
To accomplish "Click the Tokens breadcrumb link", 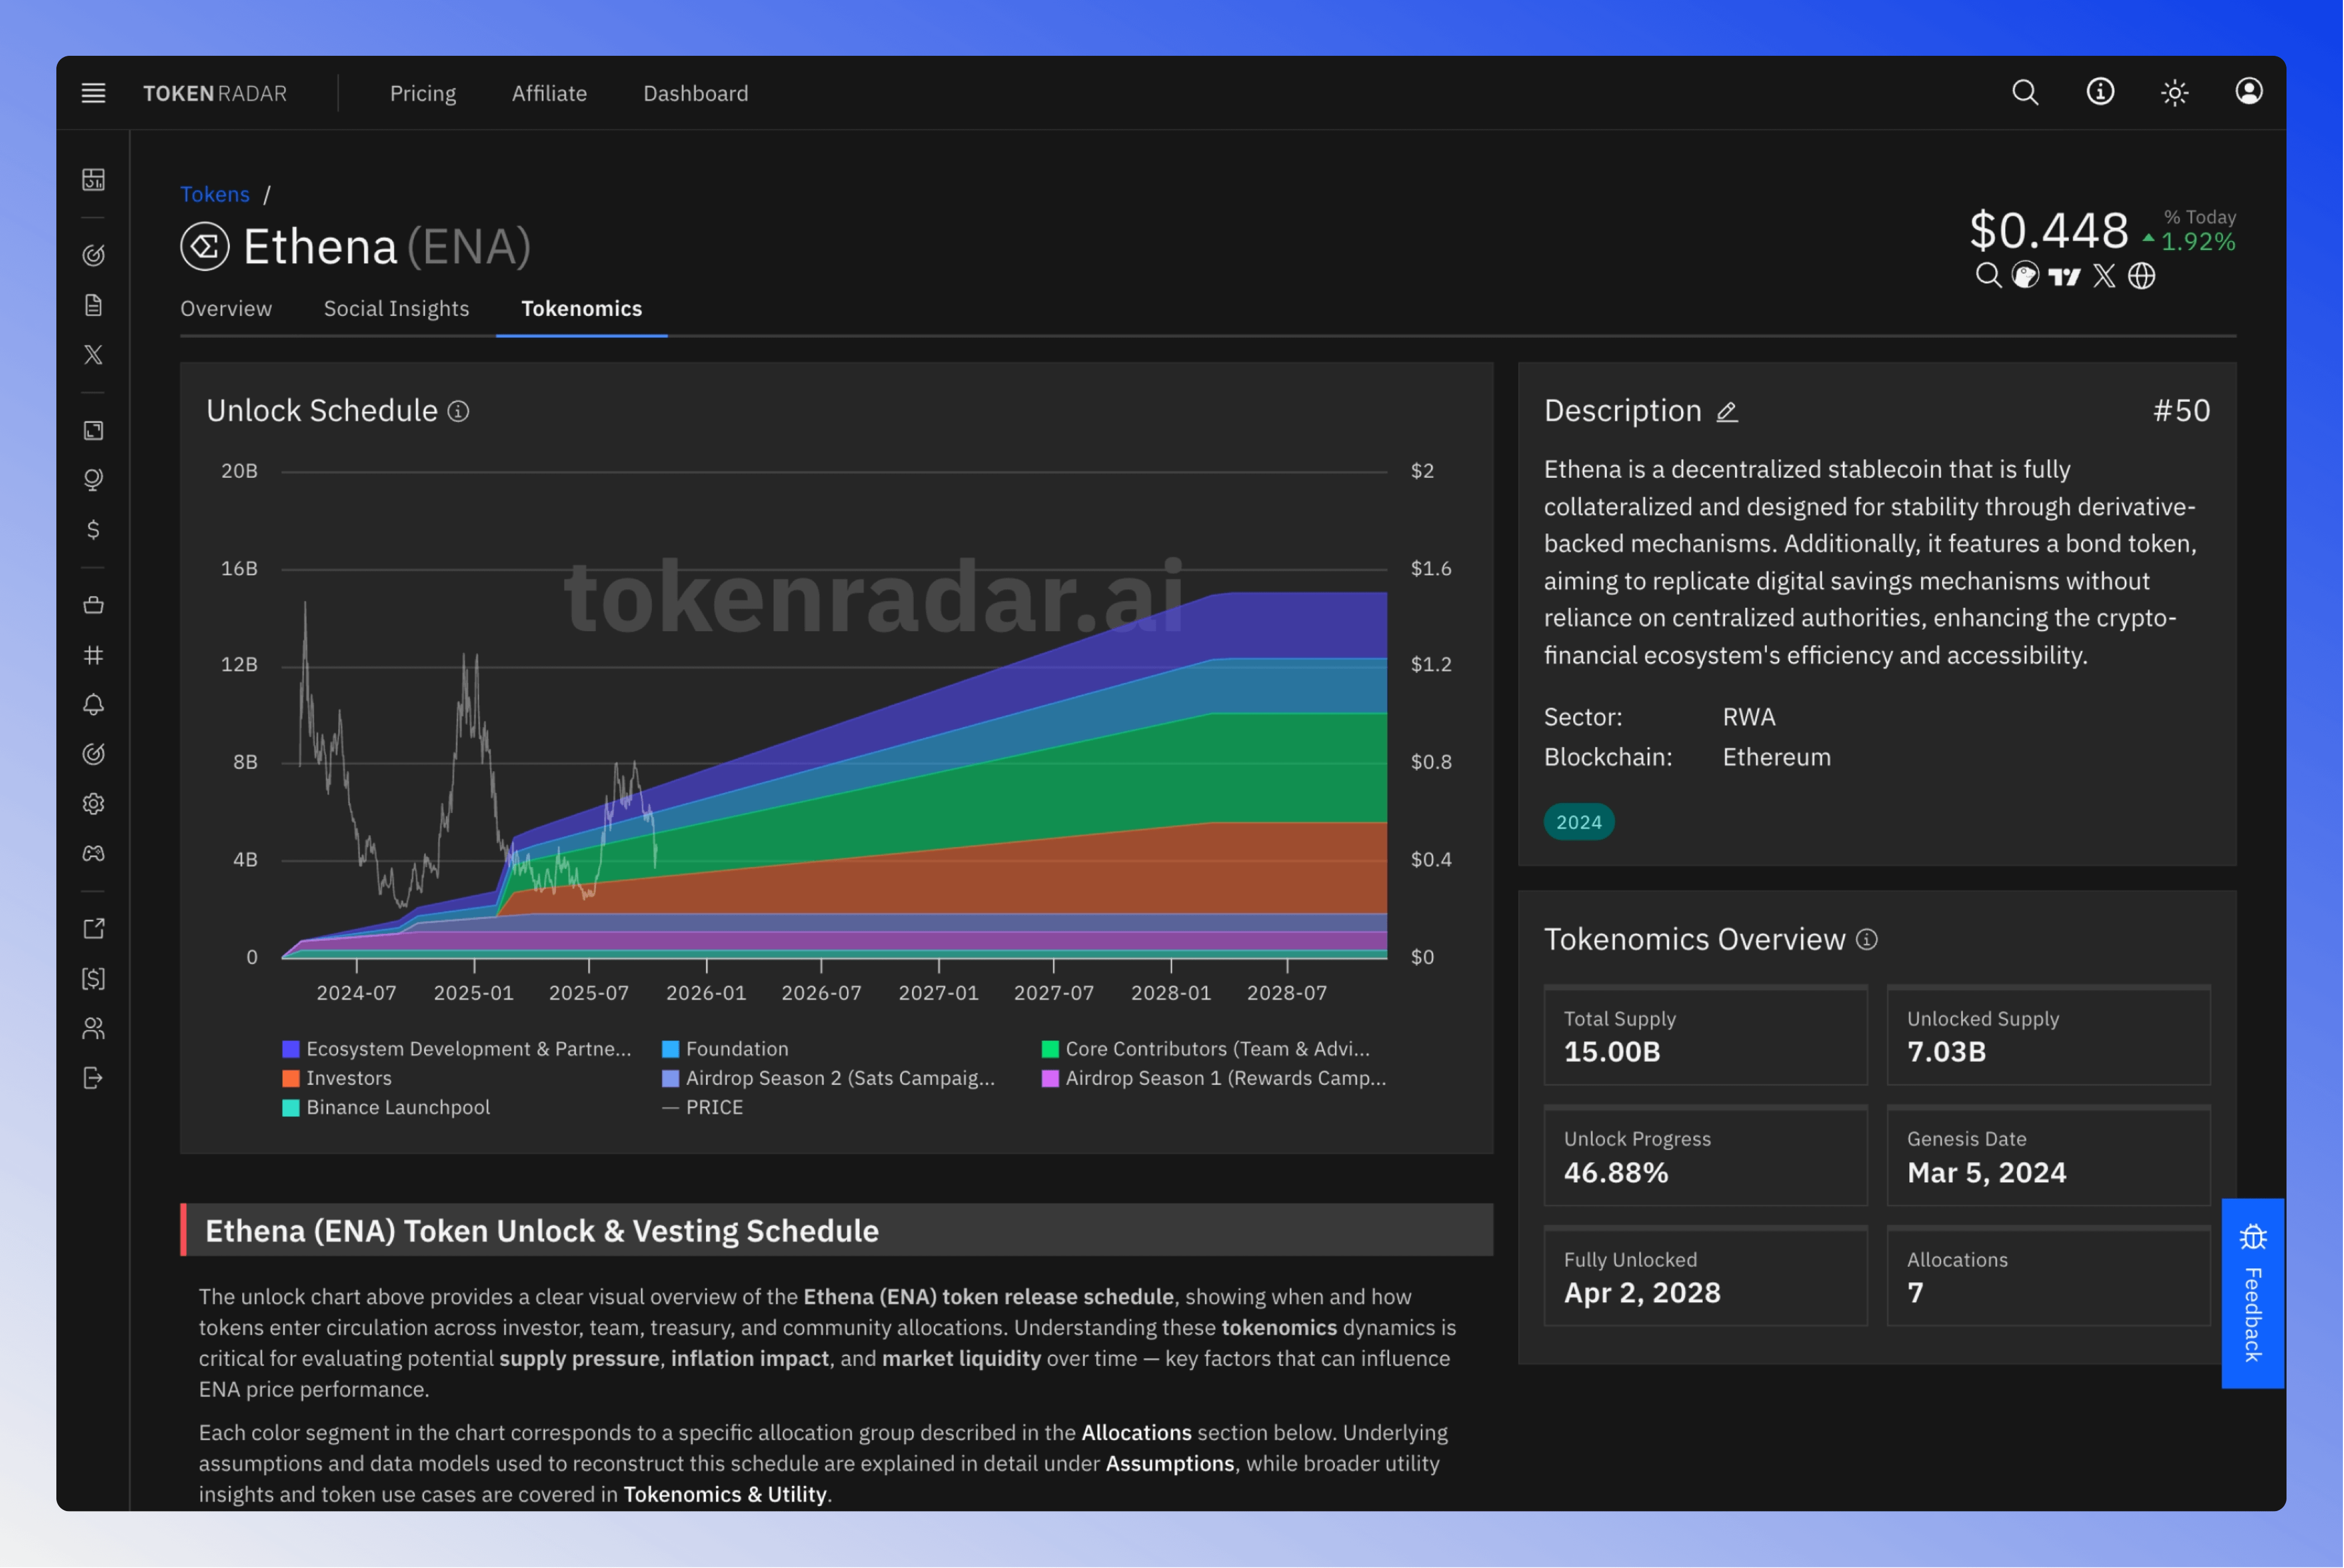I will click(x=215, y=194).
